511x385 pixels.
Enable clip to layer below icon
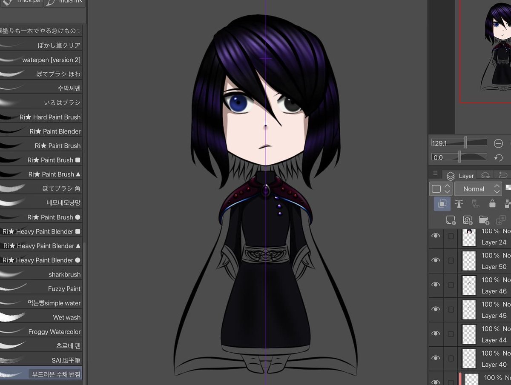pos(442,204)
